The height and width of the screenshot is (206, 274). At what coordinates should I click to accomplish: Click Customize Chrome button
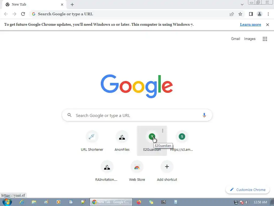coord(248,190)
